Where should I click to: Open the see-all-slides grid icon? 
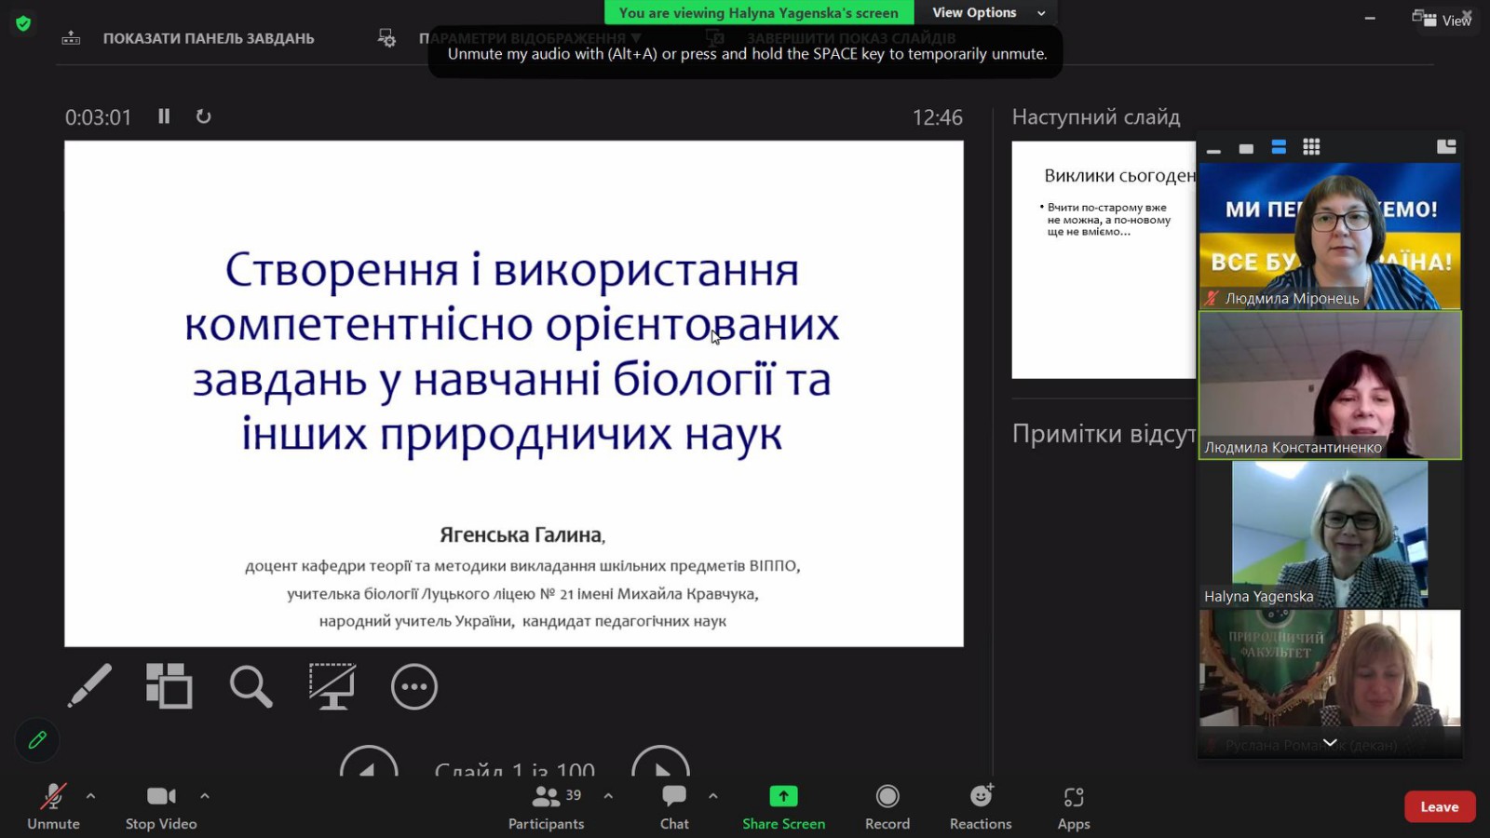tap(169, 686)
